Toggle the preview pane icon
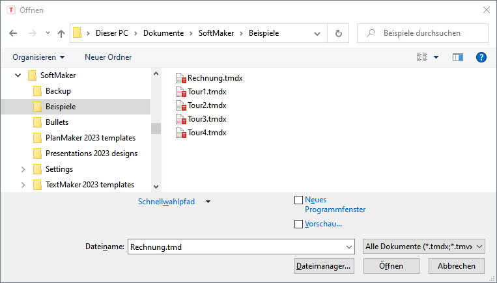Viewport: 497px width, 283px height. 458,57
